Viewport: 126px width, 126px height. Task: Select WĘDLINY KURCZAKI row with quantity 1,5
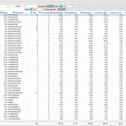63,93
